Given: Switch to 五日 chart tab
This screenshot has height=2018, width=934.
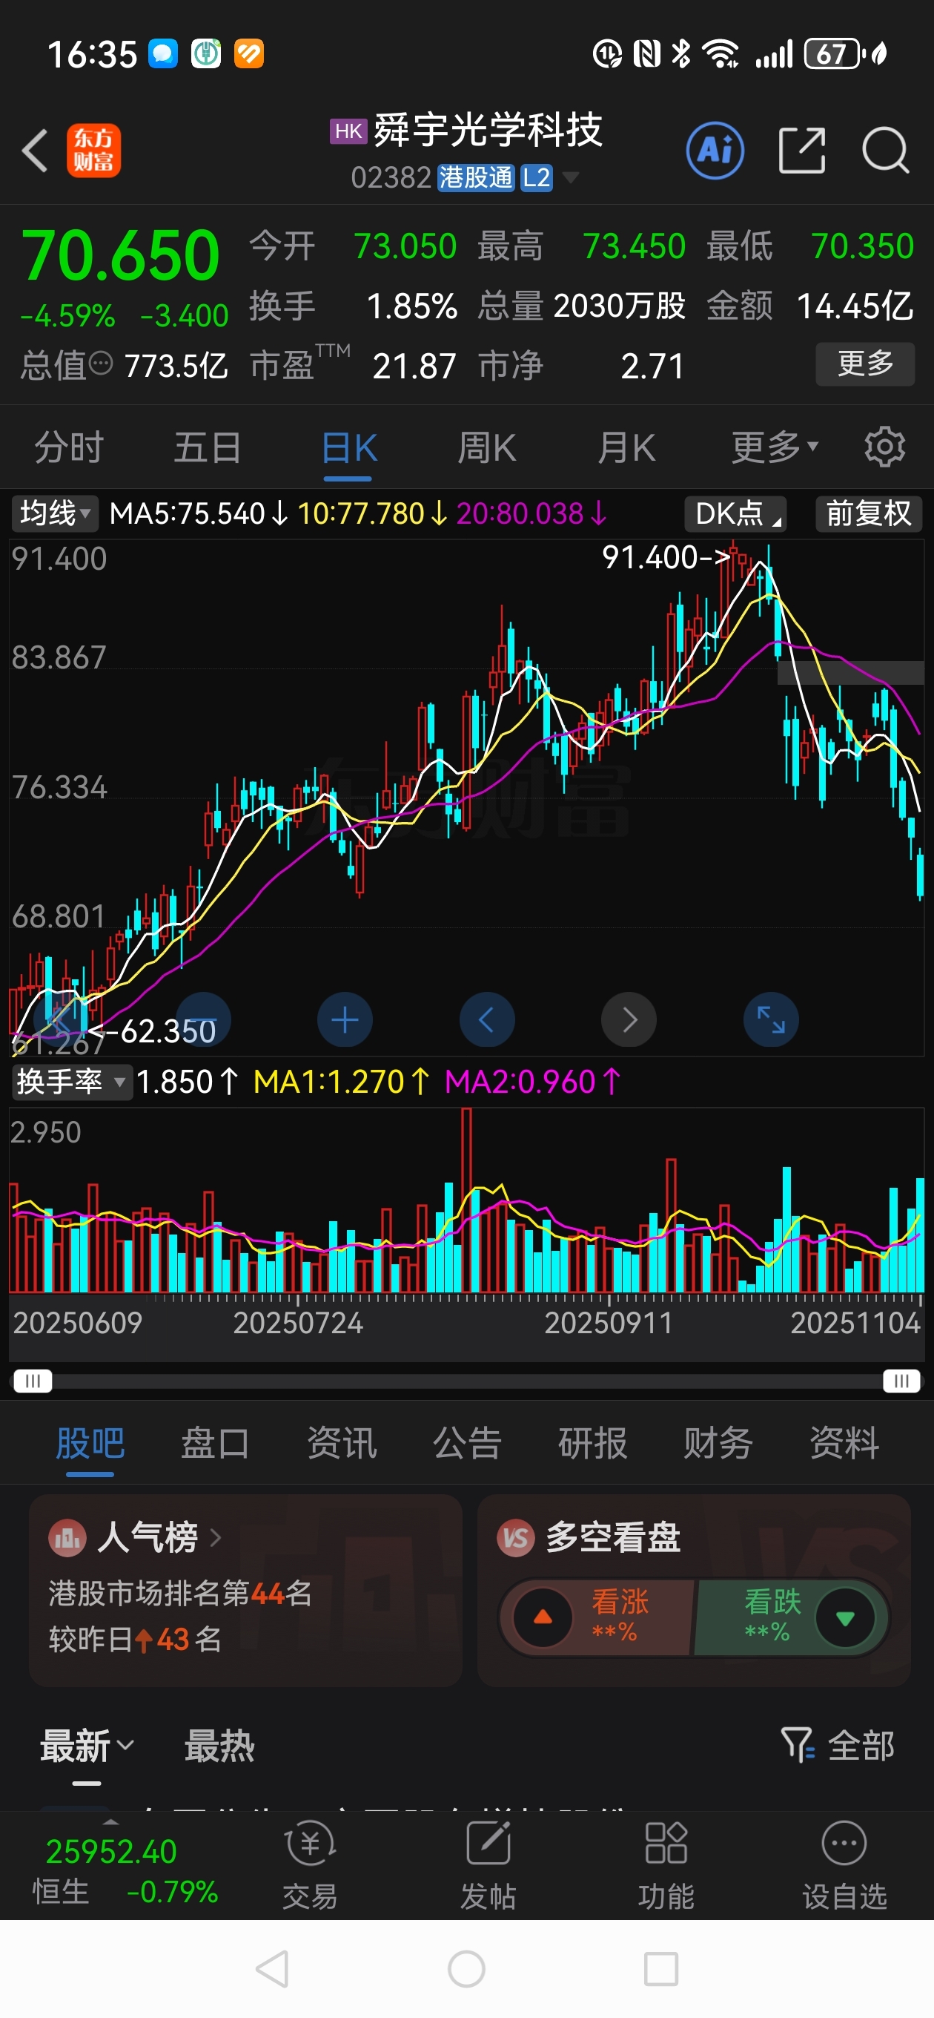Looking at the screenshot, I should click(x=208, y=447).
